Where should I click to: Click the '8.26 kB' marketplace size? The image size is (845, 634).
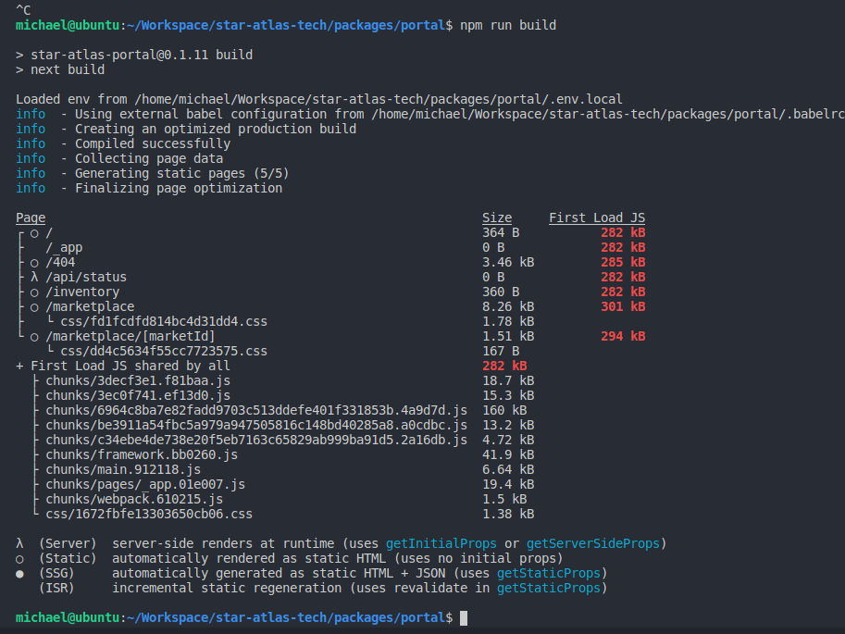pos(508,306)
